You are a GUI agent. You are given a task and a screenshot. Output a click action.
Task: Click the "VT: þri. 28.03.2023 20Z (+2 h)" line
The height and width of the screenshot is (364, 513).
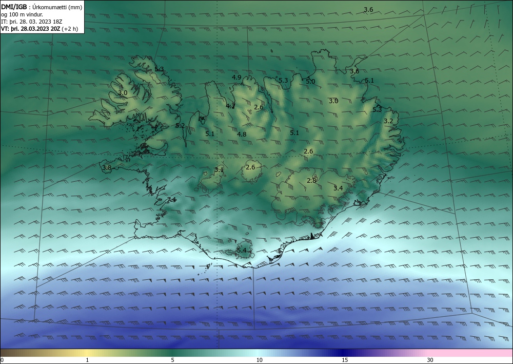tap(40, 28)
